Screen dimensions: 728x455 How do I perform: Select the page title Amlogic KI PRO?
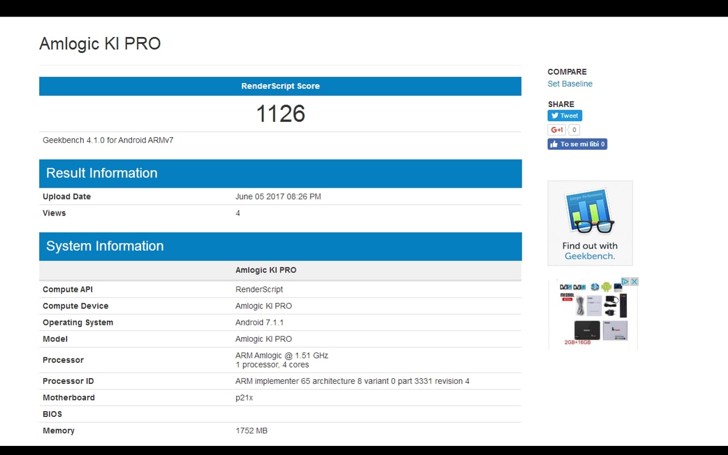click(x=100, y=44)
